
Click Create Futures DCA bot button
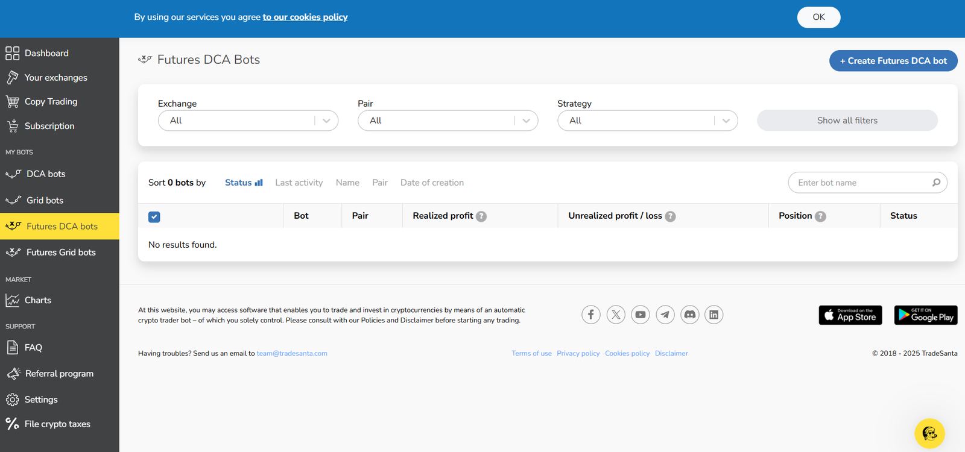[893, 61]
